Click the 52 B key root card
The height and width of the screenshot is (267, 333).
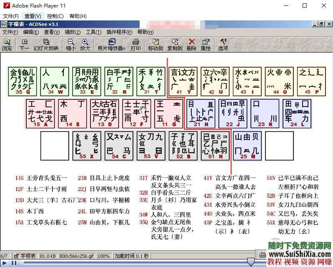click(183, 146)
